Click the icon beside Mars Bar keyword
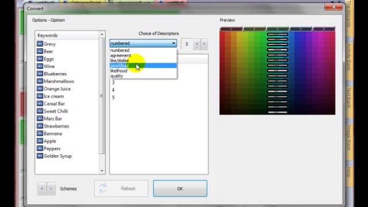 pyautogui.click(x=40, y=119)
